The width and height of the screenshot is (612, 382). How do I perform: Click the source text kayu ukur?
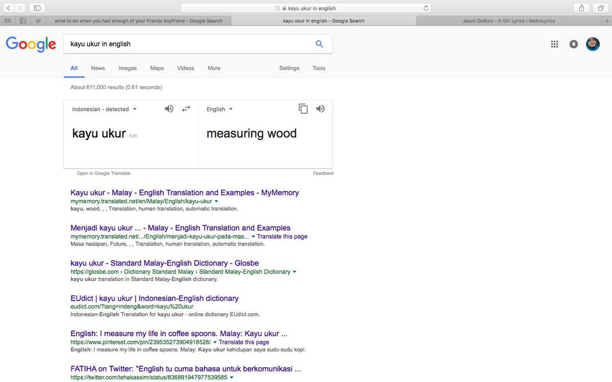[x=99, y=133]
